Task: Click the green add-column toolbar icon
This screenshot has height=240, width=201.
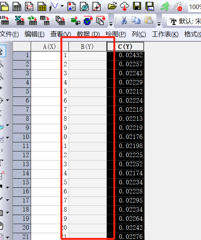Action: pos(75,20)
